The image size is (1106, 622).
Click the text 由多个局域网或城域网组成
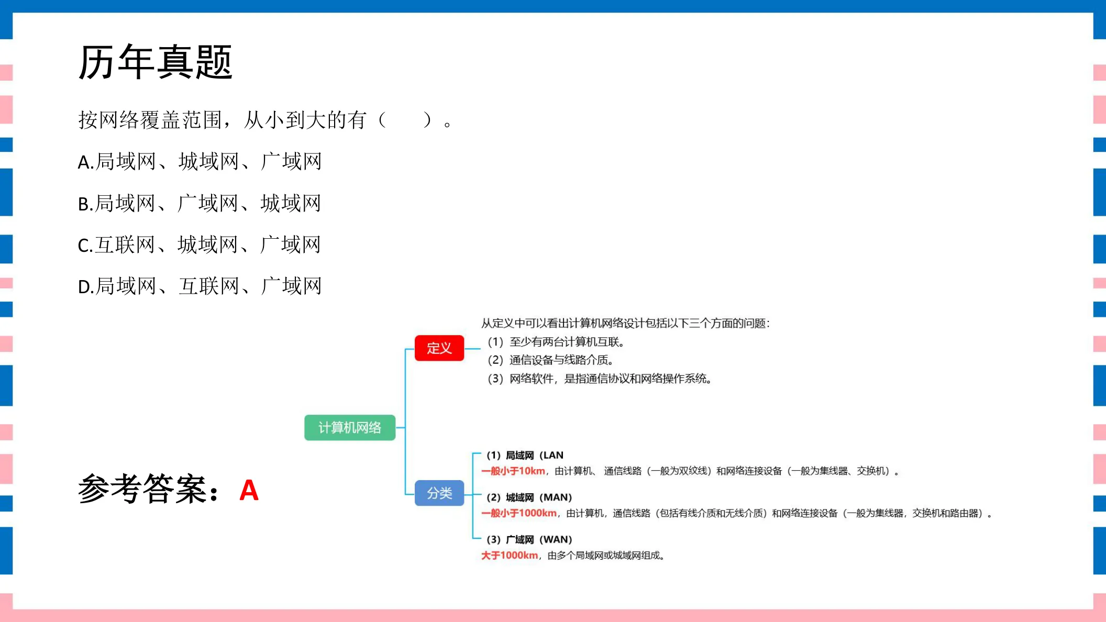(x=606, y=556)
